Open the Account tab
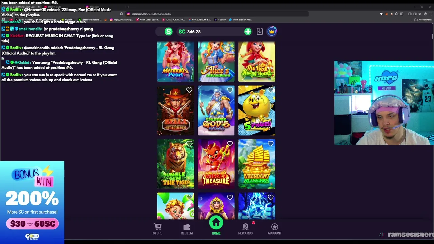This screenshot has width=434, height=244. (275, 229)
